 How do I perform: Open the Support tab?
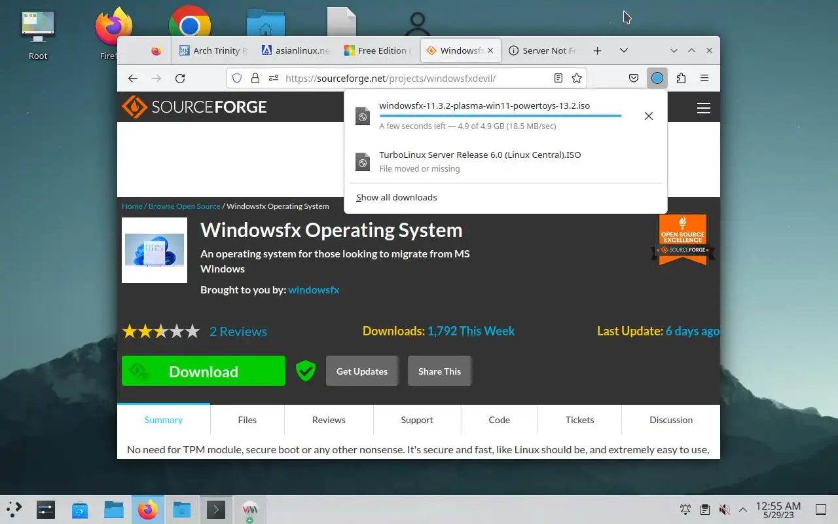pos(417,420)
